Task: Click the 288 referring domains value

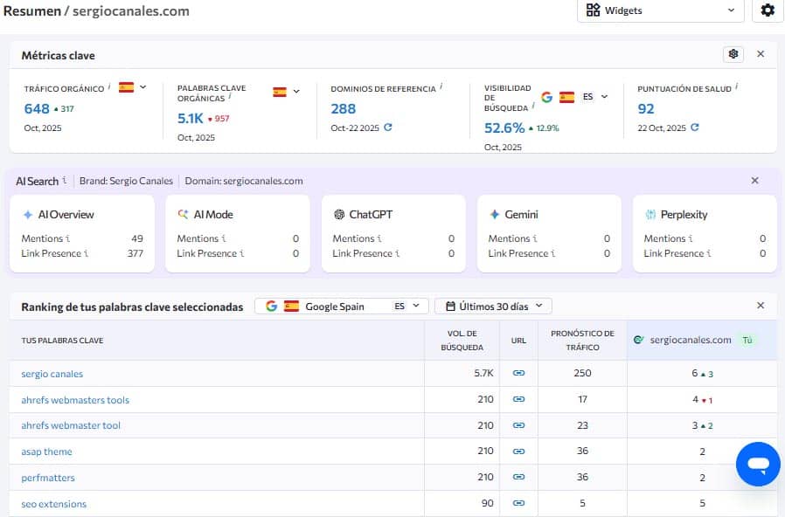Action: (344, 109)
